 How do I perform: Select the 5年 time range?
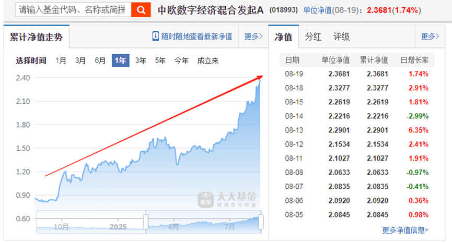pos(160,60)
